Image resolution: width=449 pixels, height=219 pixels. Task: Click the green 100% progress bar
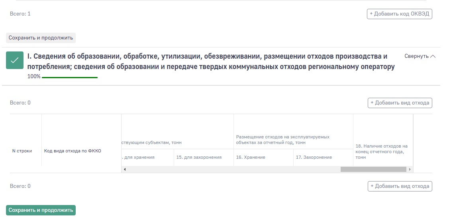click(x=70, y=77)
